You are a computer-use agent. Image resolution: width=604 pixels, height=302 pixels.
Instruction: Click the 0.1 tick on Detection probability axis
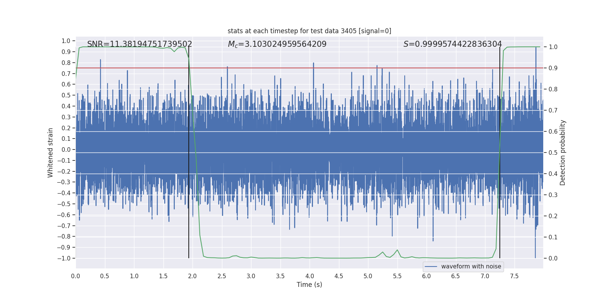click(553, 237)
